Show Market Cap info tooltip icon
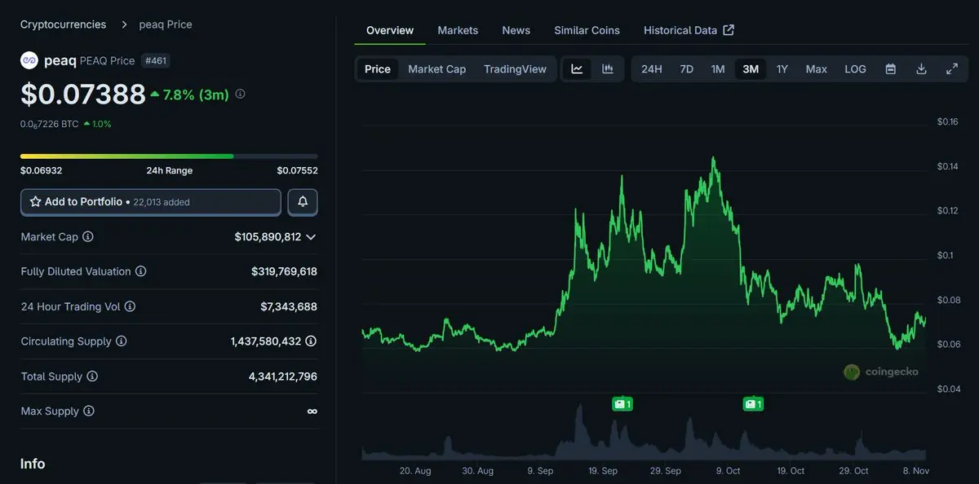 tap(88, 236)
